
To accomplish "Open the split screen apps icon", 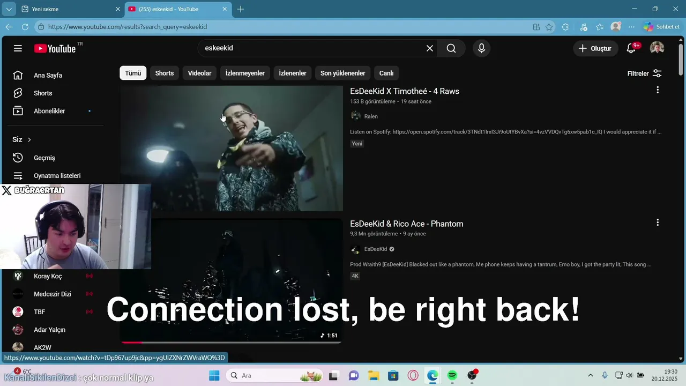I will [536, 27].
